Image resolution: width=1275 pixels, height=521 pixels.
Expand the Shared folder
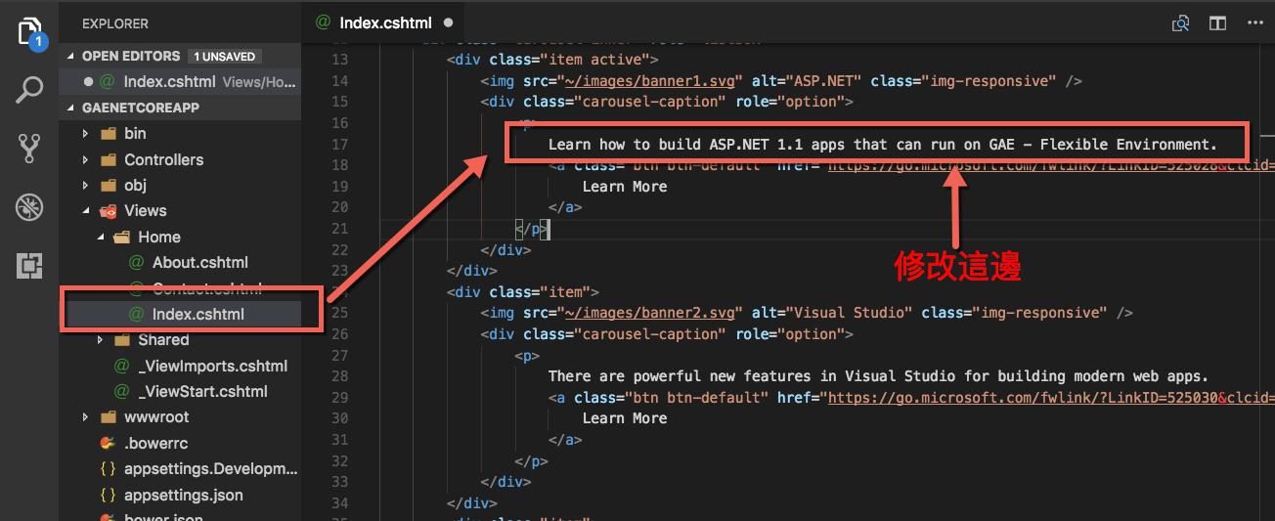tap(163, 340)
